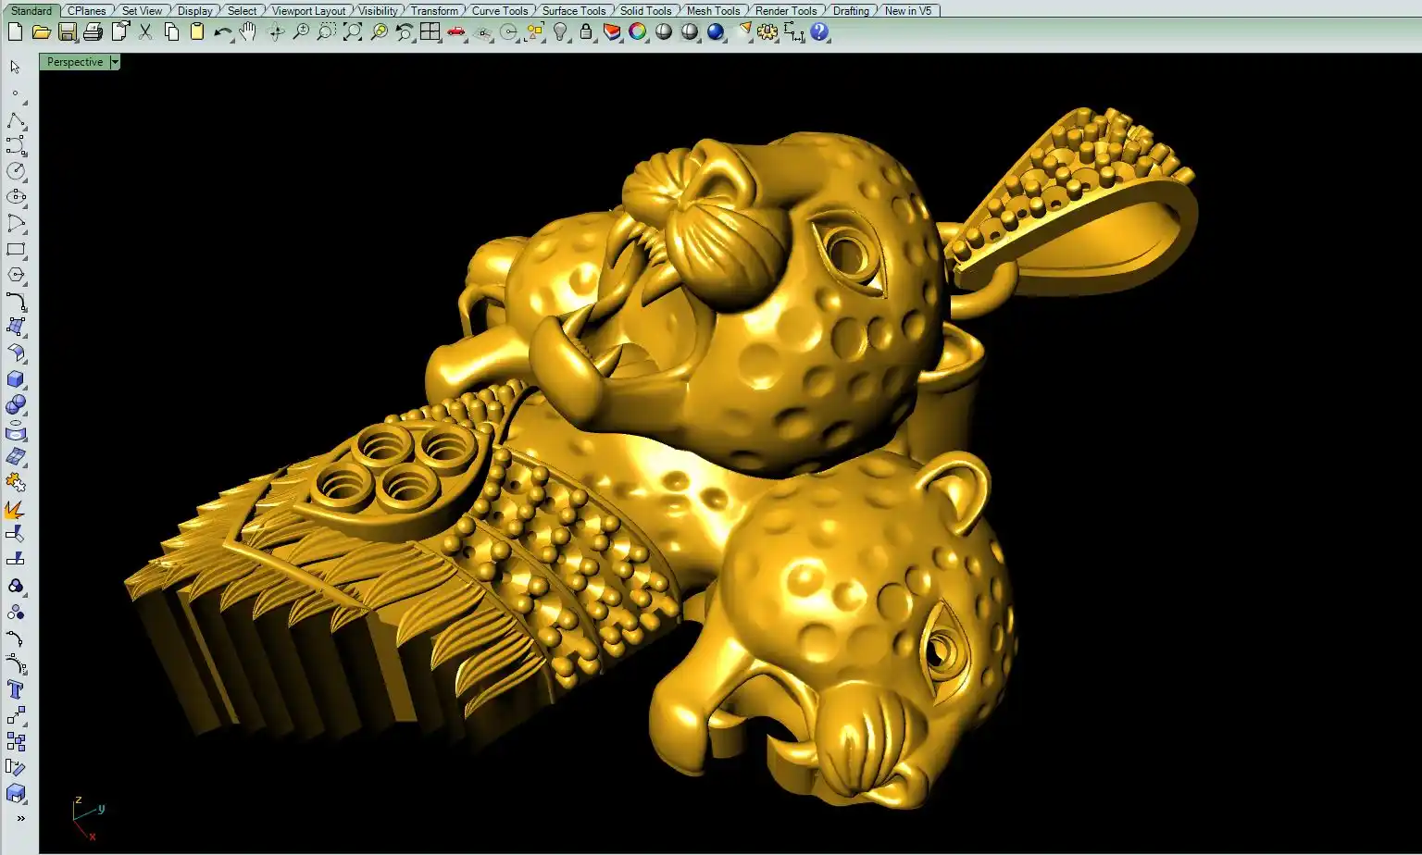Select the Pan (hand) view tool
The image size is (1422, 855).
[x=248, y=32]
